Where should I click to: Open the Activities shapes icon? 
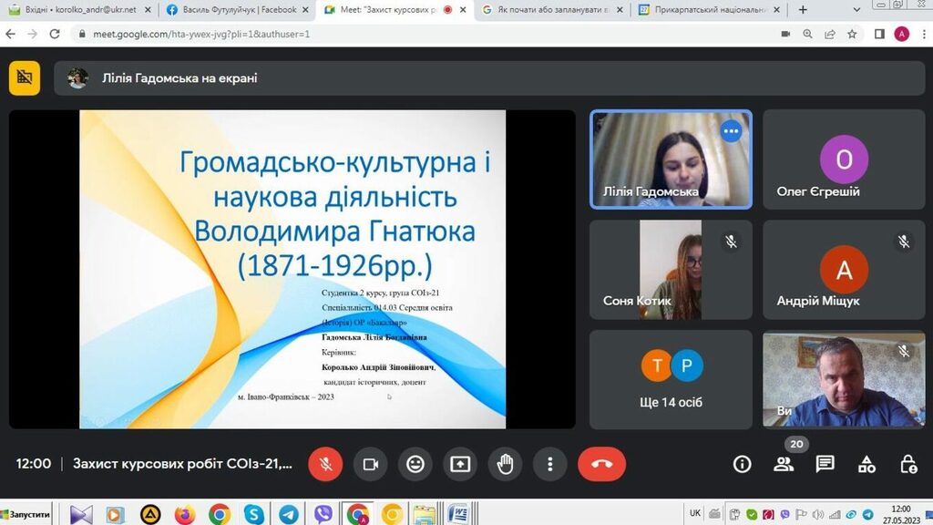point(867,464)
